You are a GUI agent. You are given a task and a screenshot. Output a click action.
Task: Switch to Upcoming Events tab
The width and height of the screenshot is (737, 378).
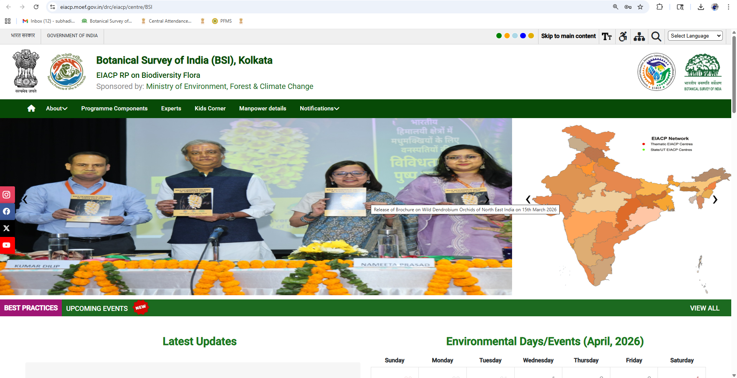(97, 308)
